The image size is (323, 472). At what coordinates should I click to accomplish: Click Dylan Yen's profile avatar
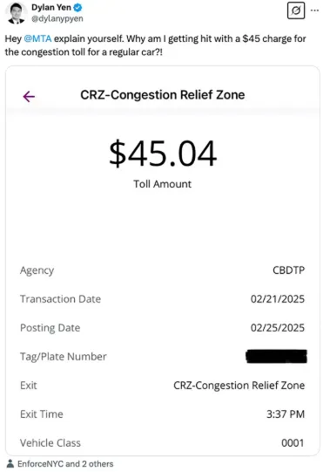click(x=16, y=13)
